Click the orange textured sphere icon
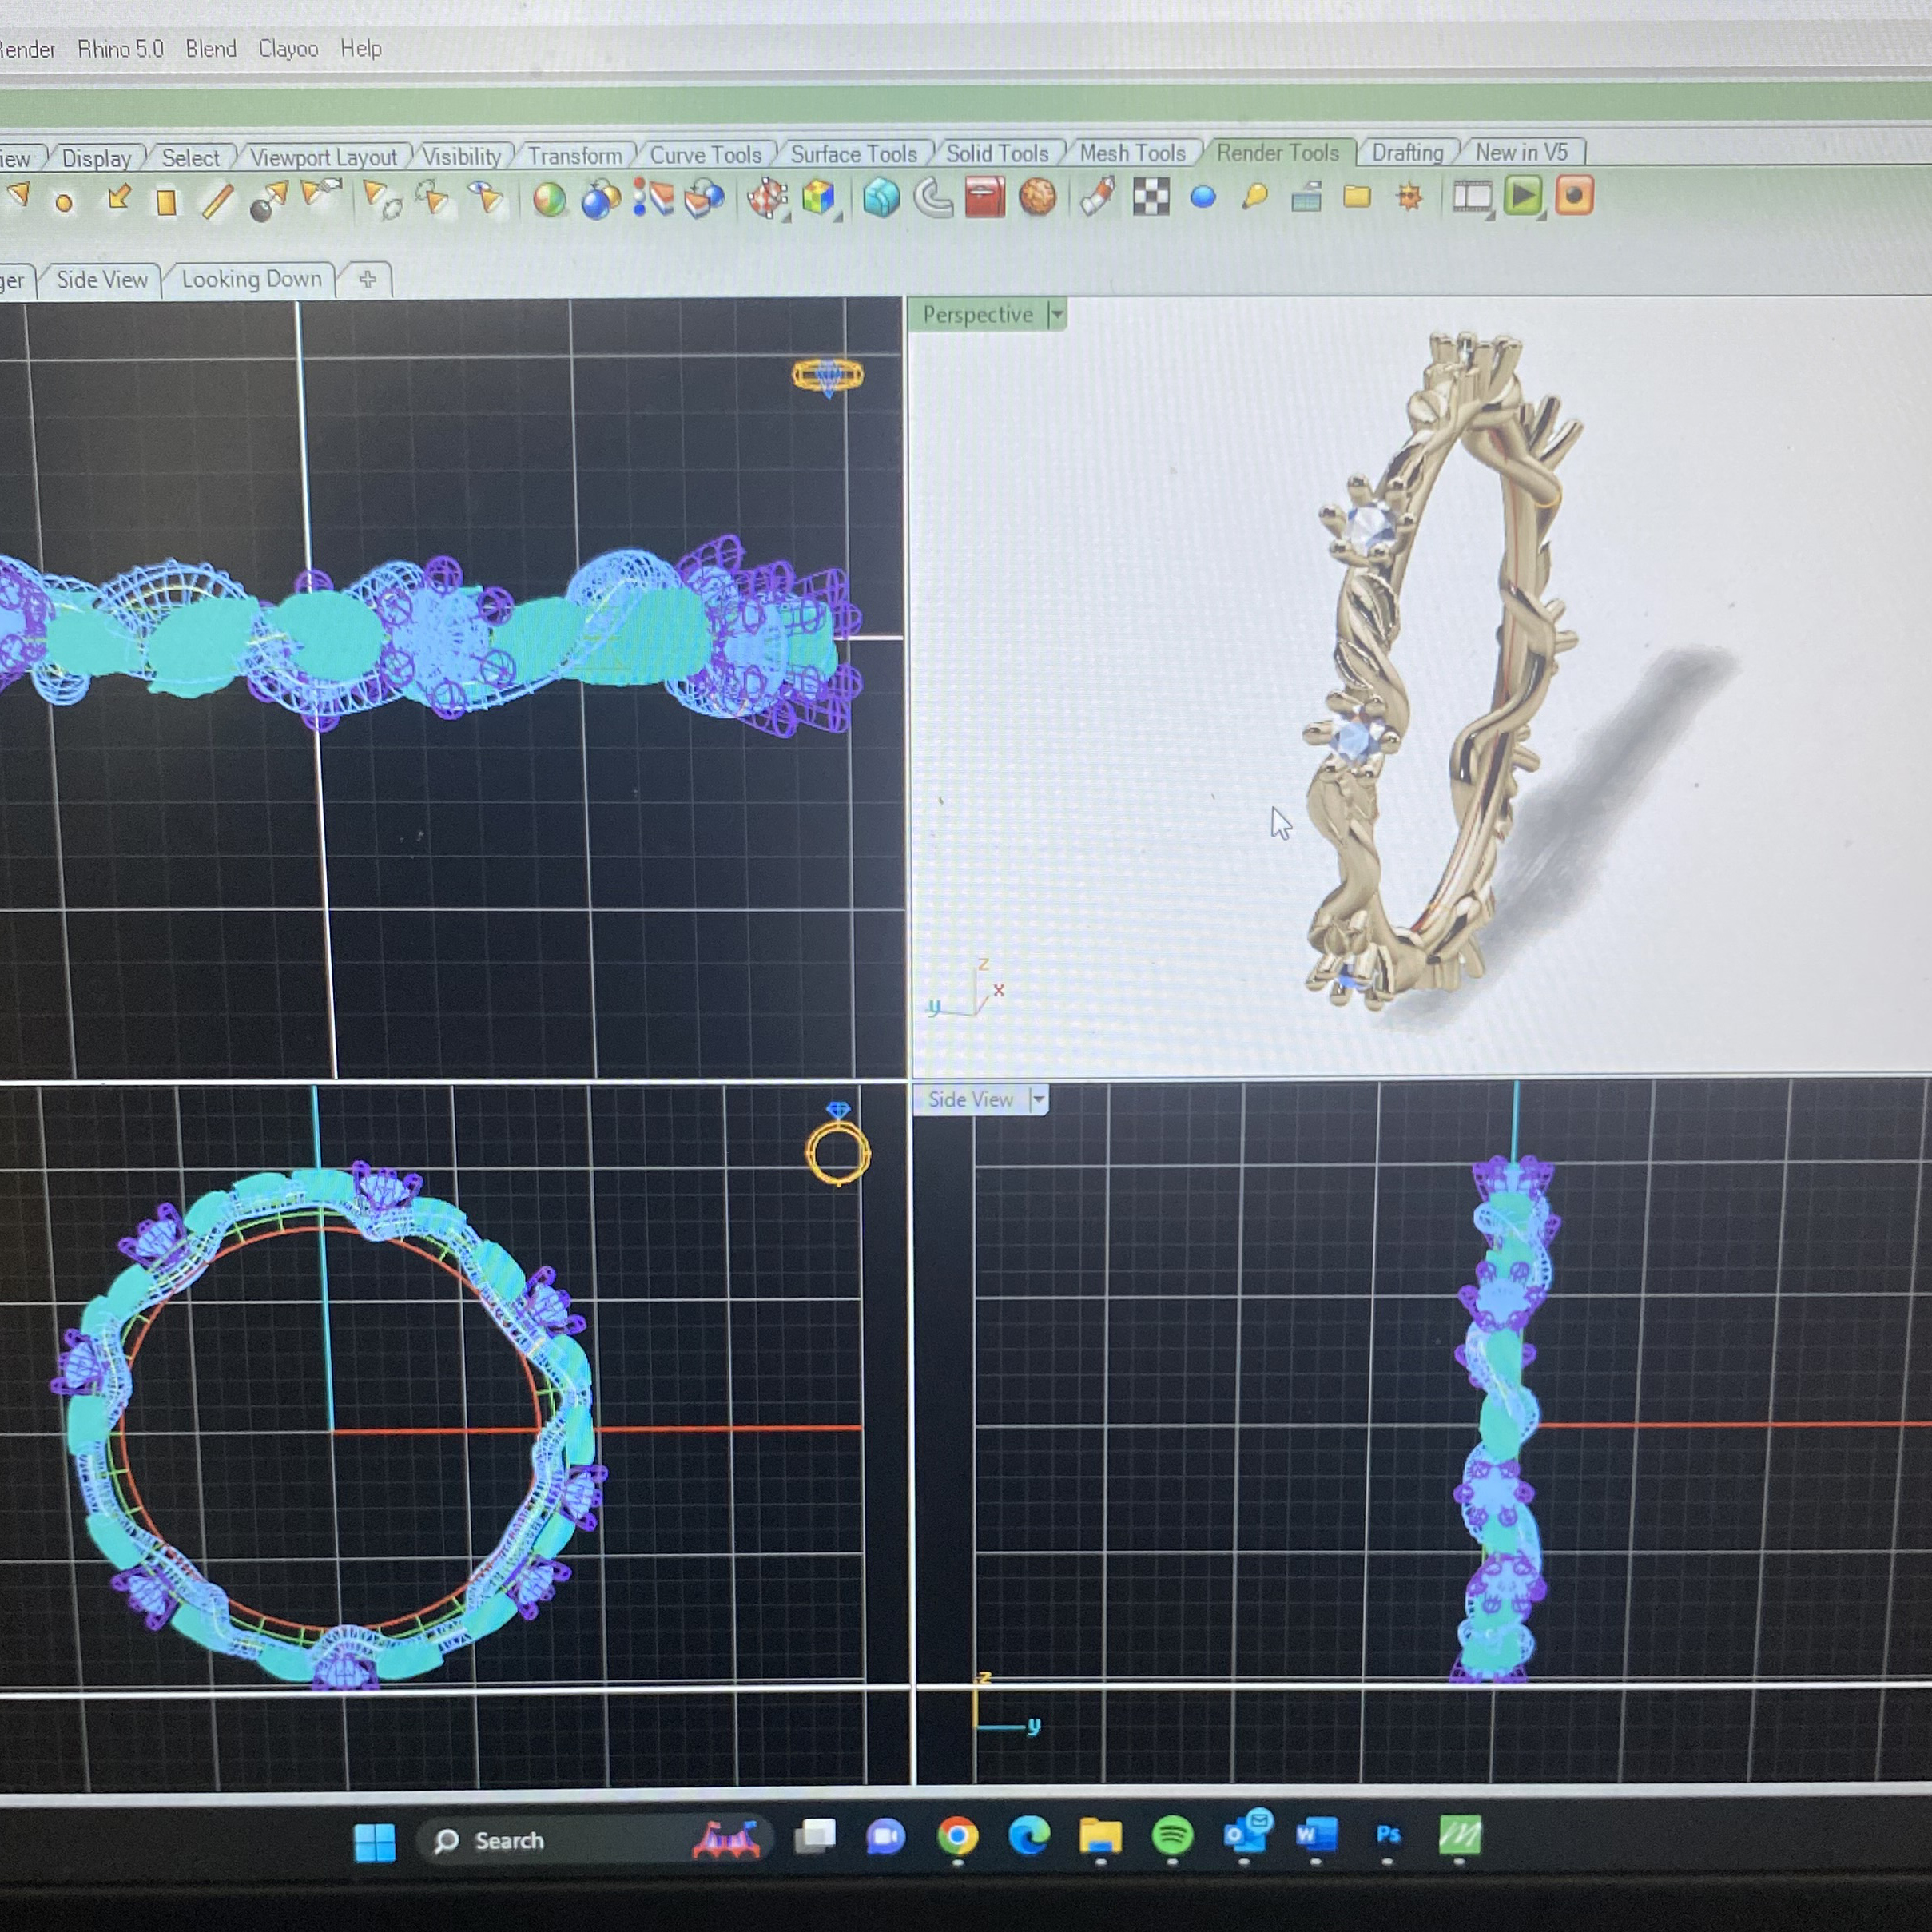 point(1037,196)
